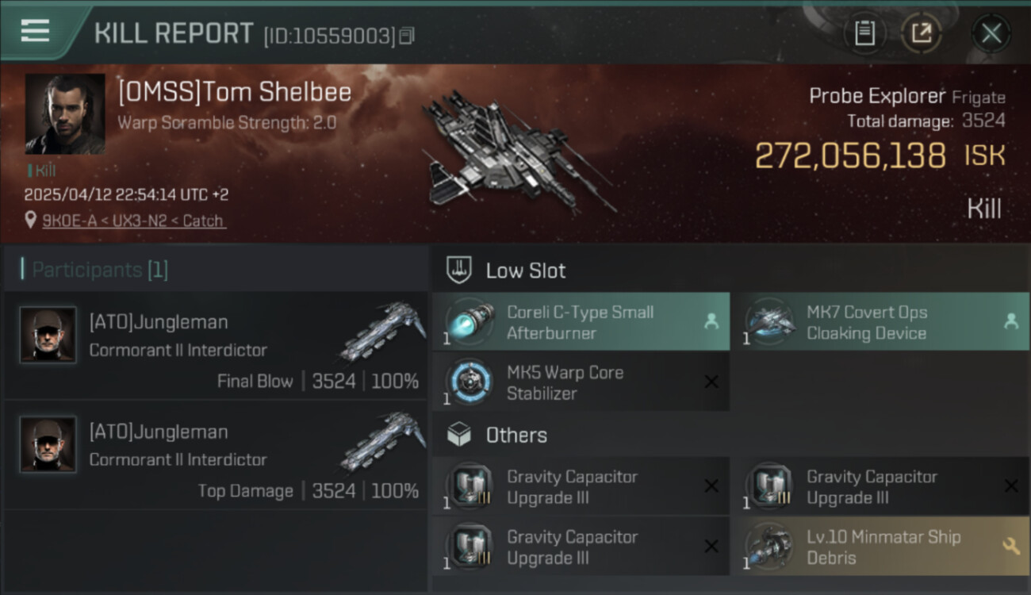Tap the wrench icon on Minmatar Ship Debris
The image size is (1031, 595).
point(1011,547)
